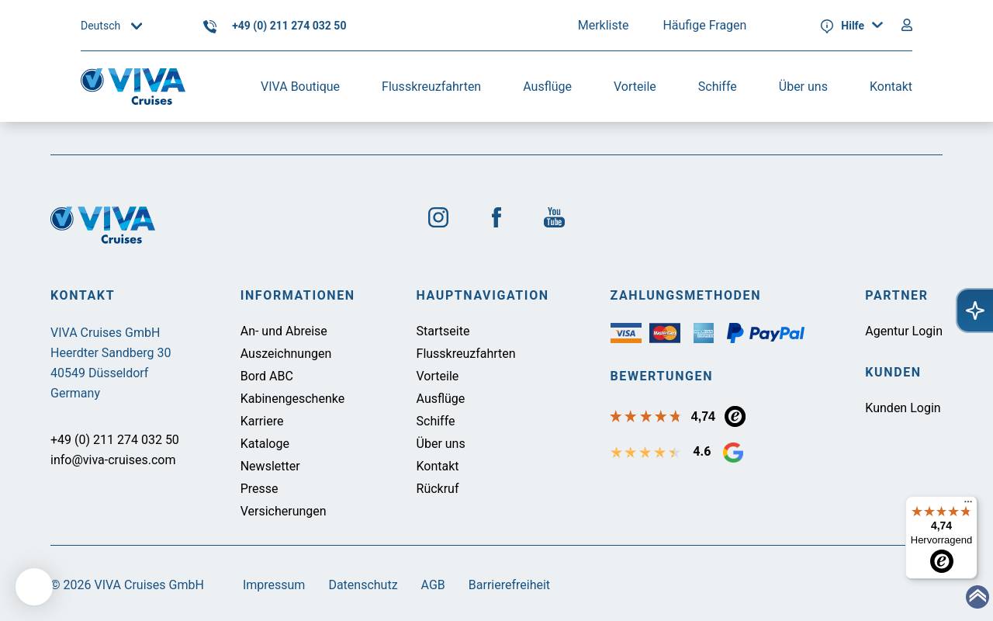
Task: Open the AGB link
Action: (x=433, y=585)
